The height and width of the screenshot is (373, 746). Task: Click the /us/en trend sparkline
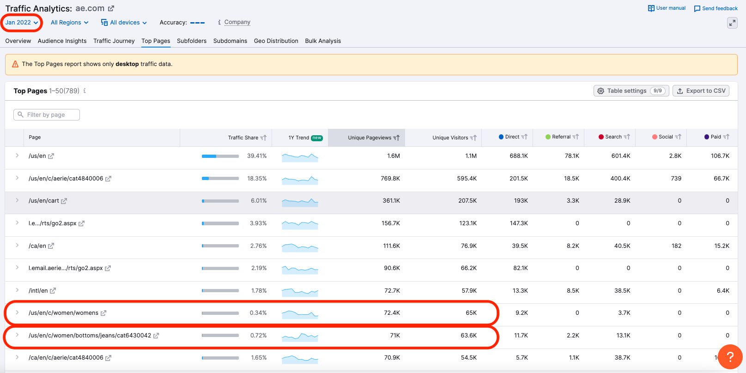pyautogui.click(x=300, y=157)
